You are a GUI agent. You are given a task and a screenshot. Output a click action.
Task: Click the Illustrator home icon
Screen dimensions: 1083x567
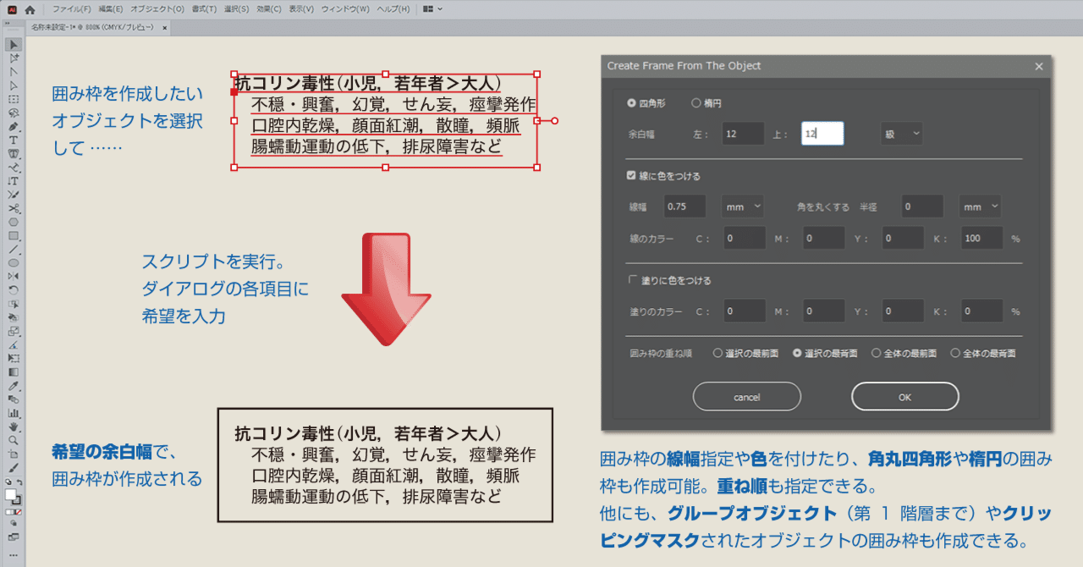coord(29,9)
